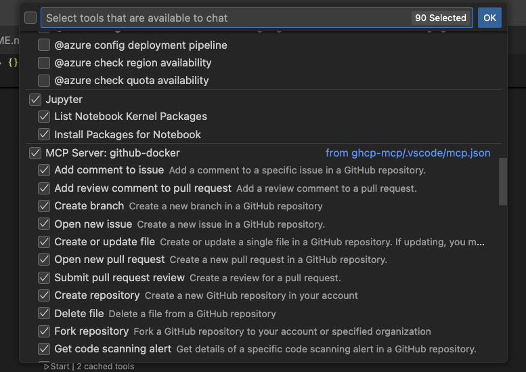The width and height of the screenshot is (526, 372).
Task: Enable @azure config deployment pipeline checkbox
Action: pyautogui.click(x=44, y=45)
